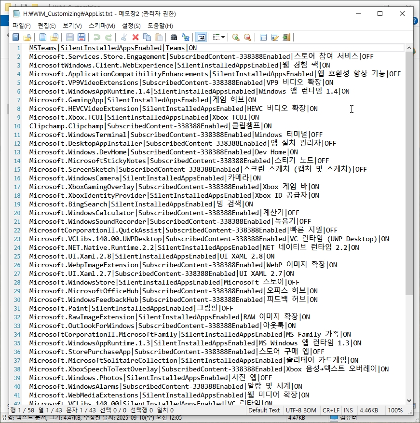Click 'UTF-8 BOM' encoding in status bar
420x423 pixels.
coord(301,410)
